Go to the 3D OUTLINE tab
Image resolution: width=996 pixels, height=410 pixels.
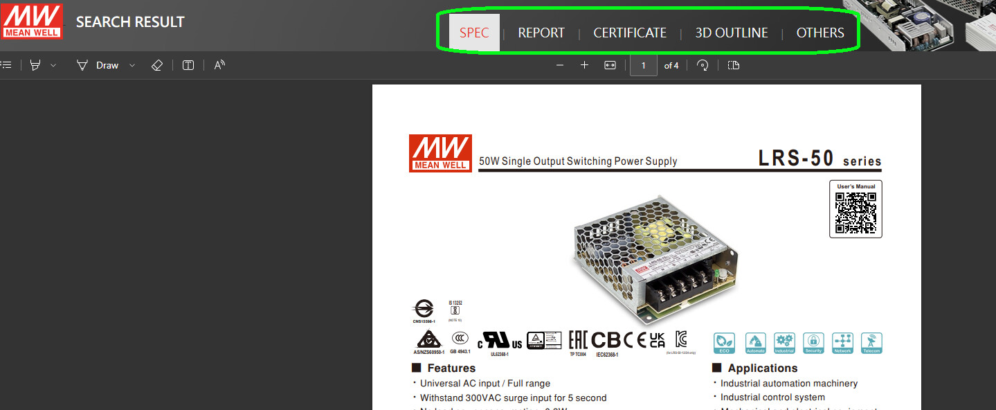pyautogui.click(x=732, y=33)
